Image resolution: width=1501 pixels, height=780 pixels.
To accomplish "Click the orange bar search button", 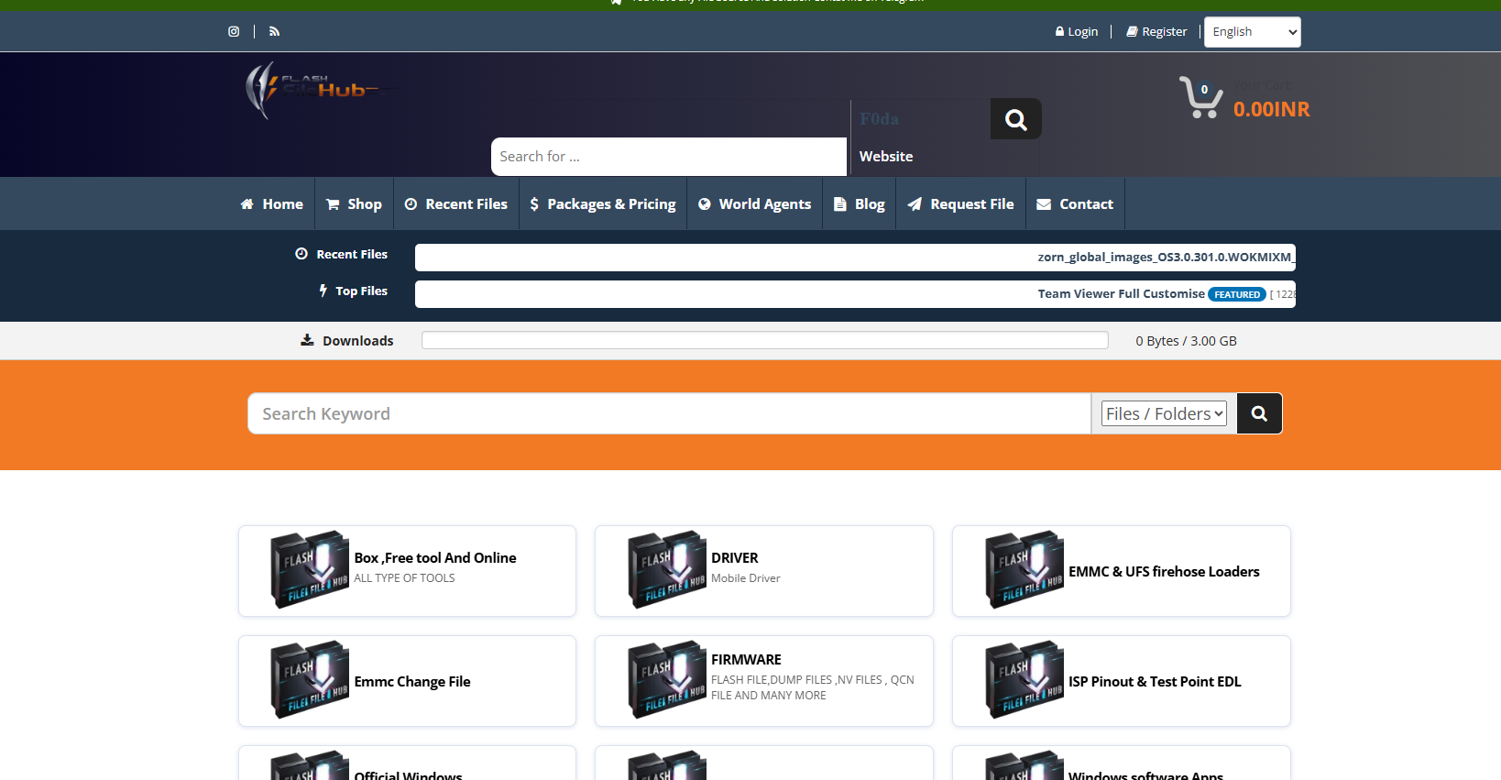I will (1259, 413).
